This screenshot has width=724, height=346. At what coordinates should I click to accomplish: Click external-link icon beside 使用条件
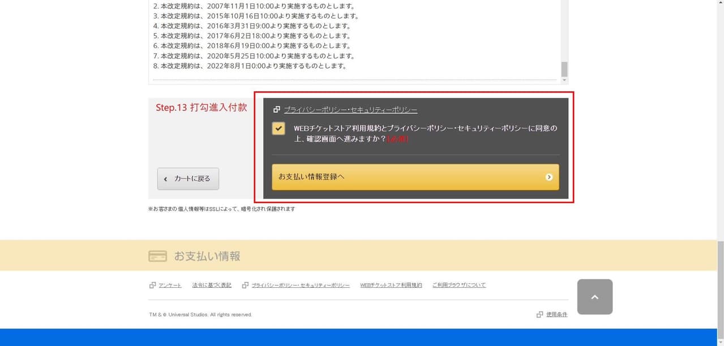click(x=540, y=314)
